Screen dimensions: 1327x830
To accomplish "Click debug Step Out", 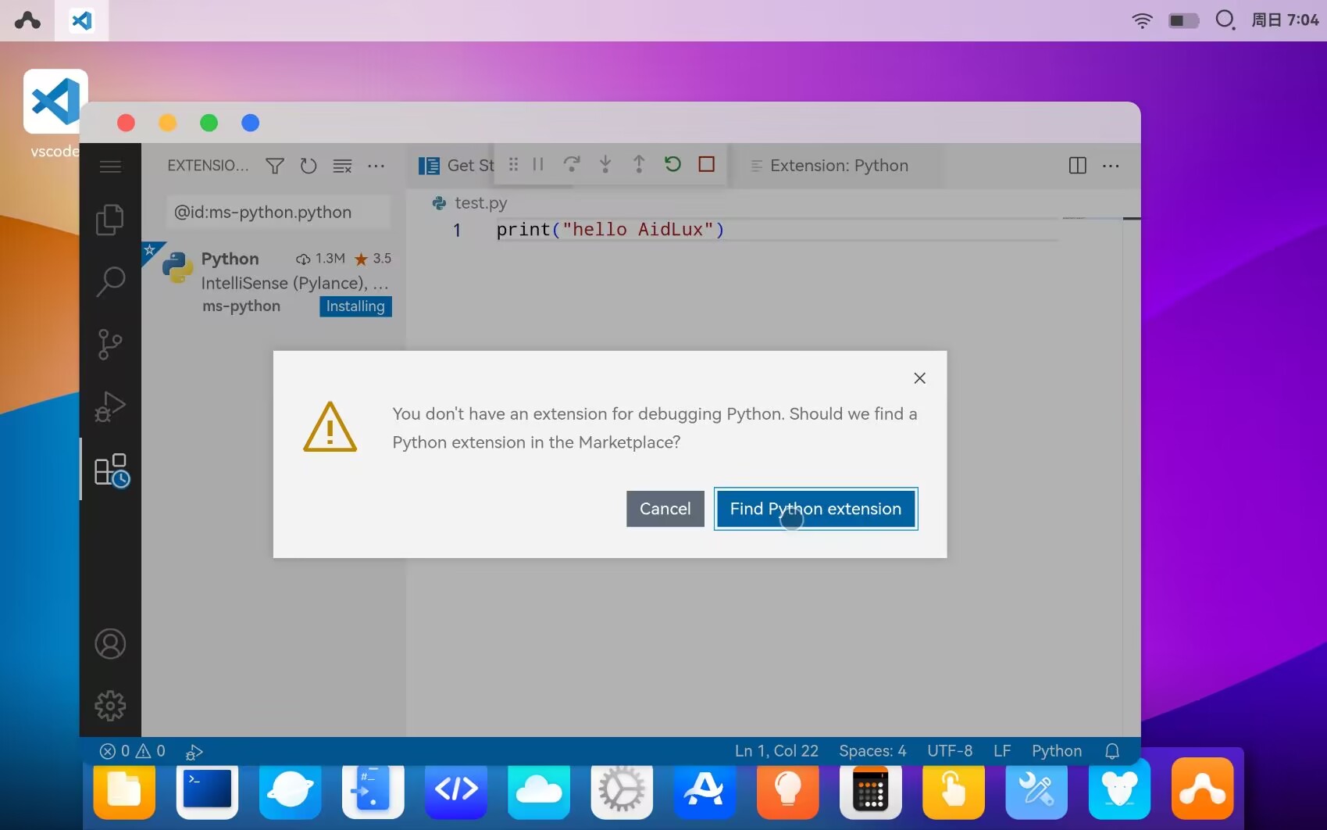I will click(639, 164).
